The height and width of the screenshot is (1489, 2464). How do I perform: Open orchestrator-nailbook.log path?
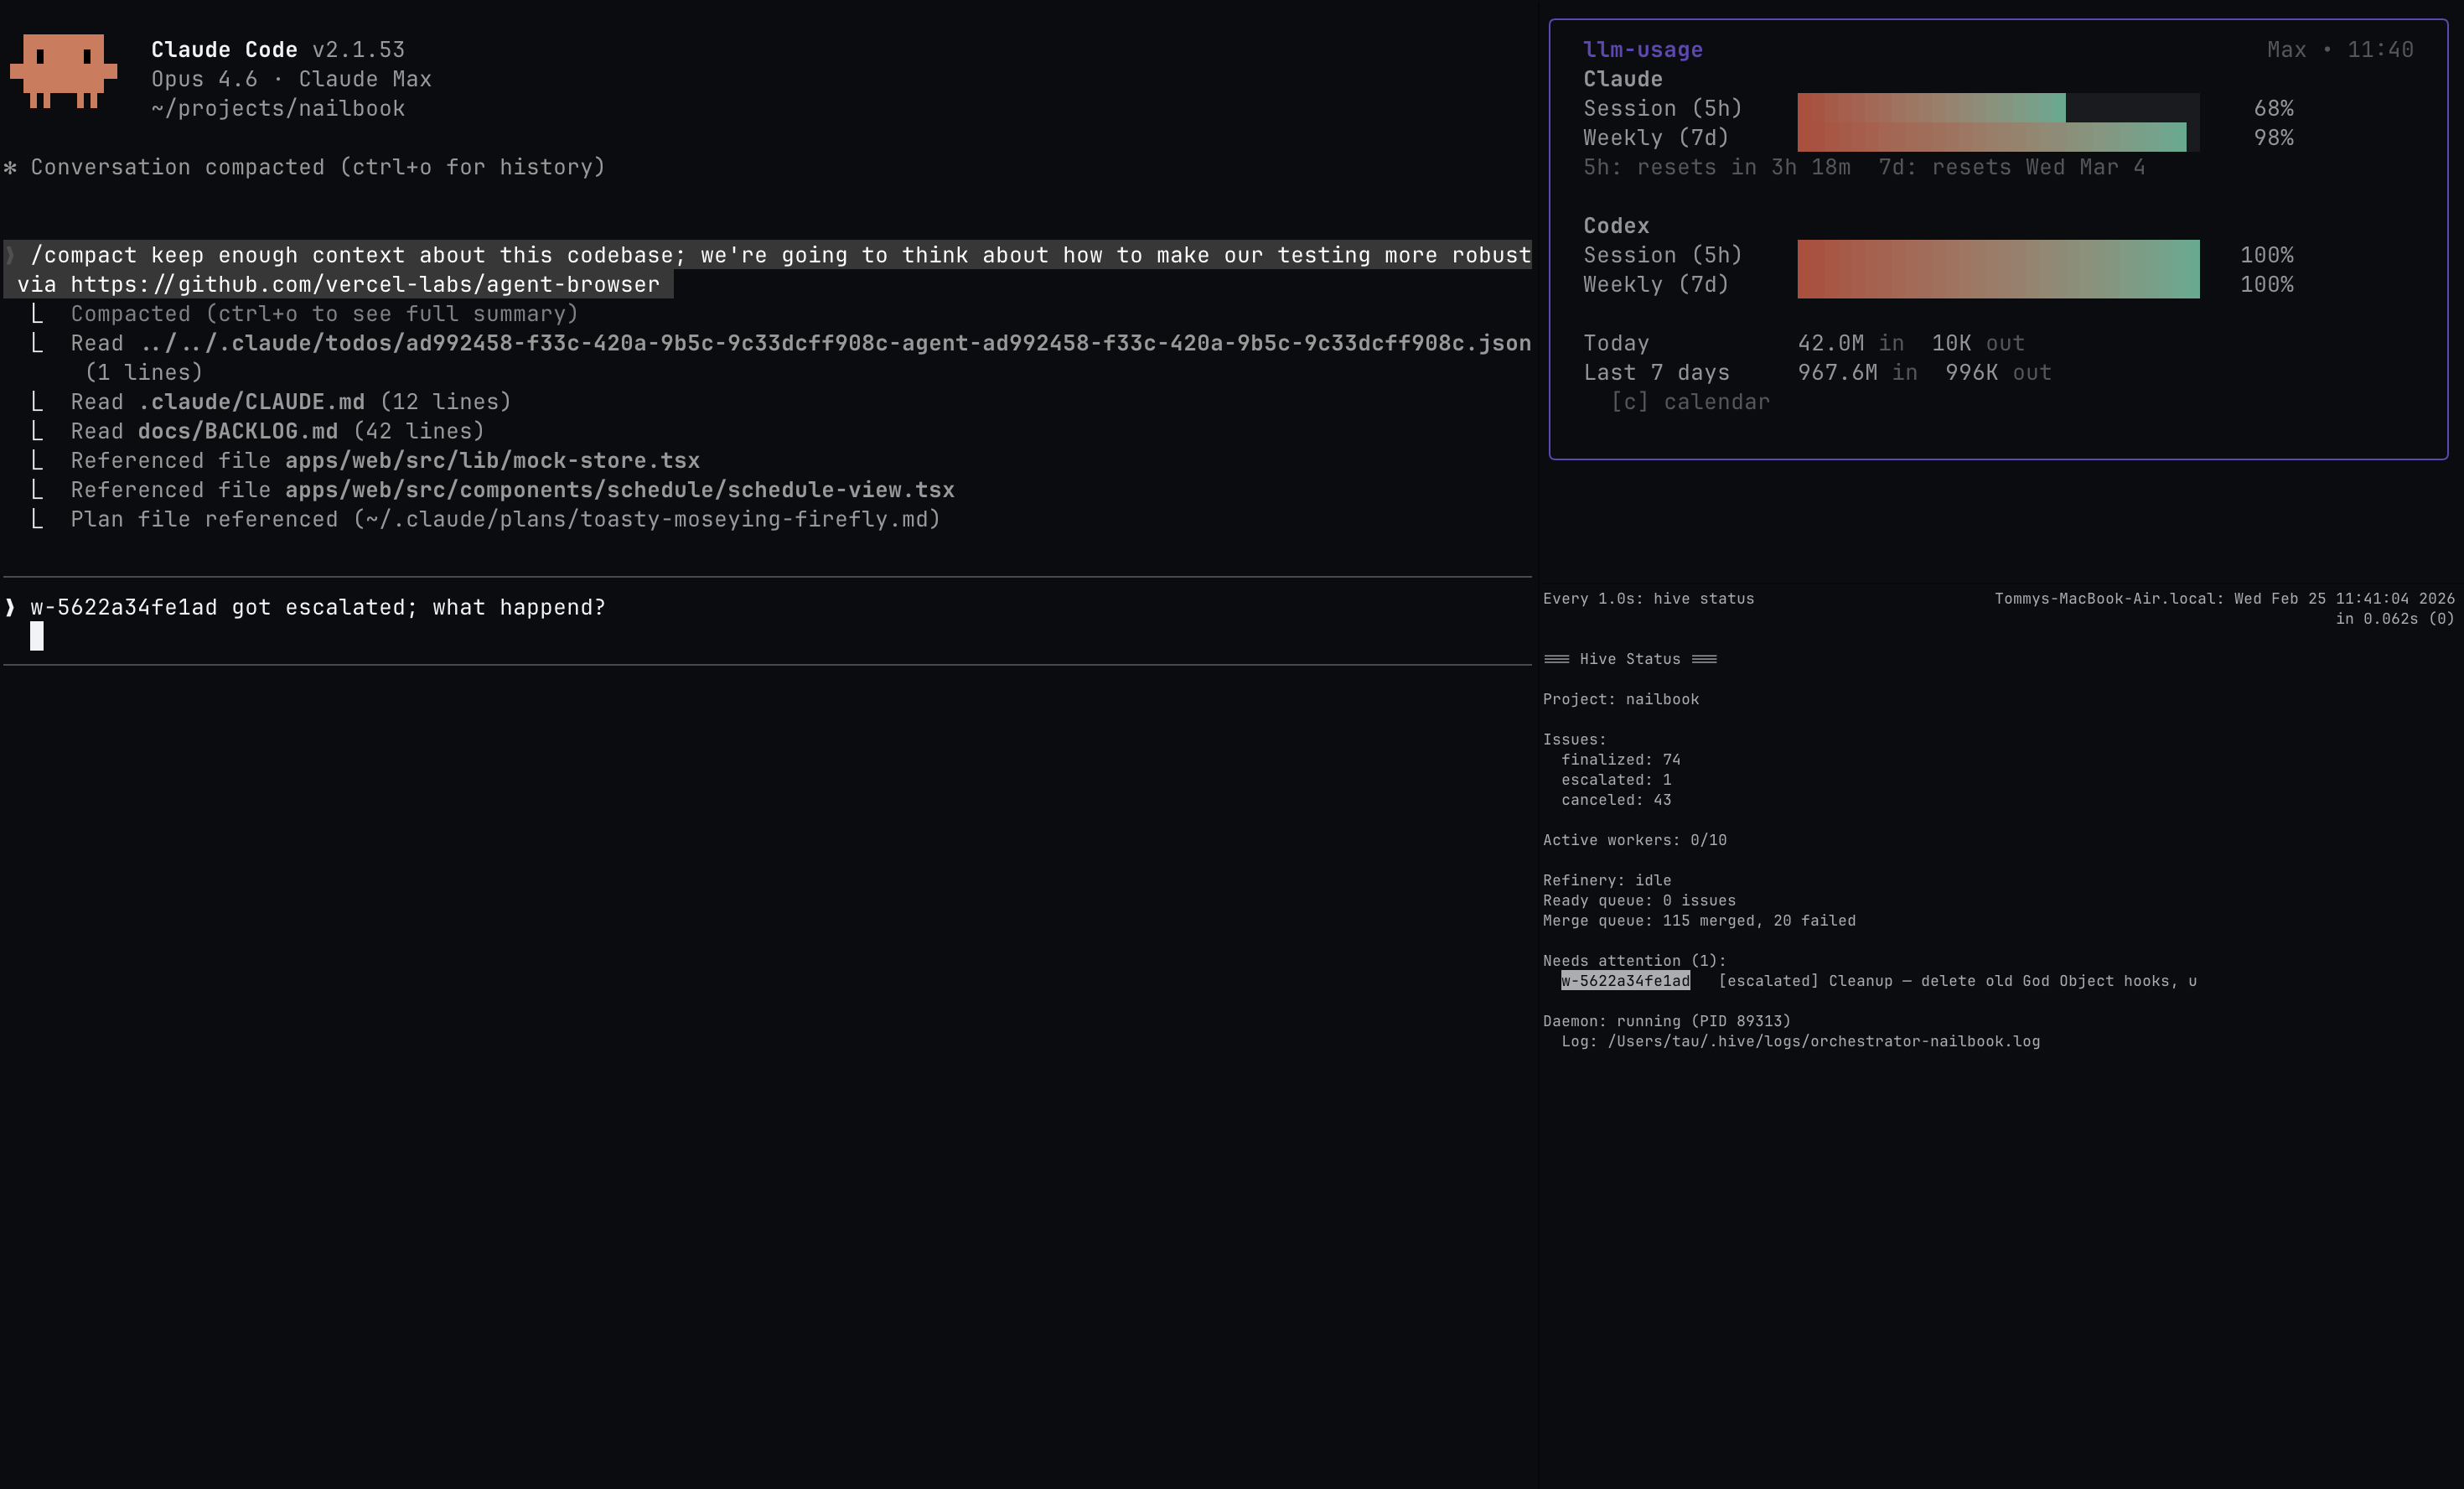[1823, 1040]
